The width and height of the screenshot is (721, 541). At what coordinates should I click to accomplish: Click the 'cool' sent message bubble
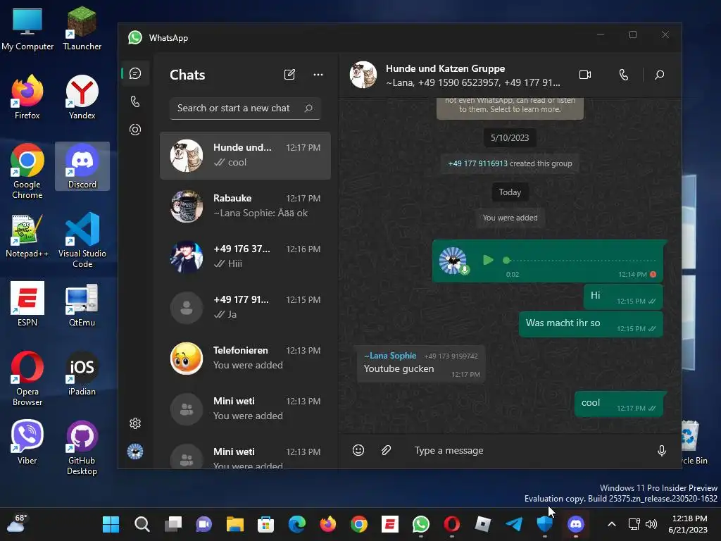(619, 404)
